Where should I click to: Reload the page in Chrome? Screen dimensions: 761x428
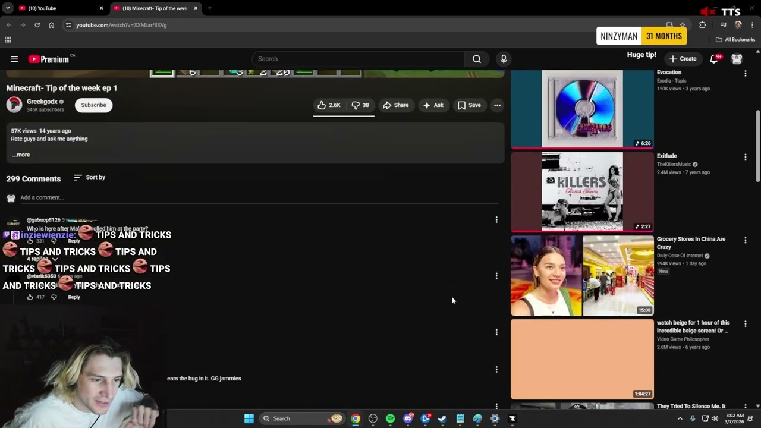tap(37, 25)
